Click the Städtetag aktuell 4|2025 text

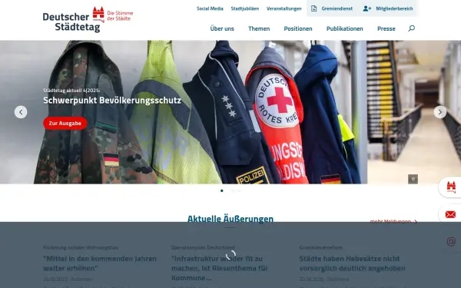pos(71,90)
